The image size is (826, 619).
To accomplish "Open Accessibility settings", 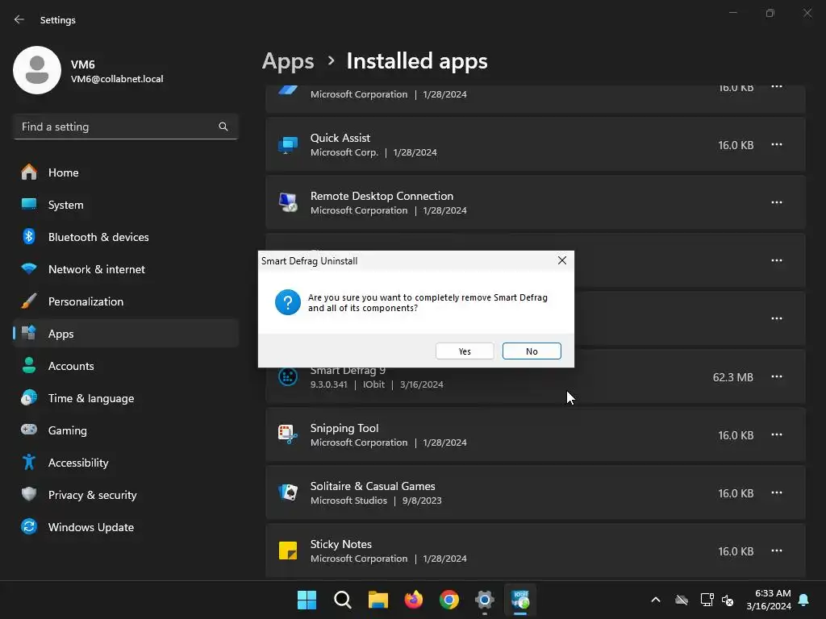I will (x=126, y=463).
